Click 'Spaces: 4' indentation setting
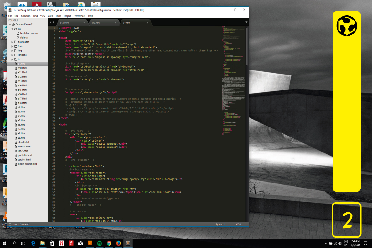This screenshot has height=248, width=372. 220,224
